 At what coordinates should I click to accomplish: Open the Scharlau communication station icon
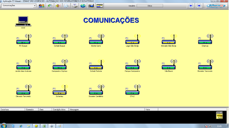[60, 91]
